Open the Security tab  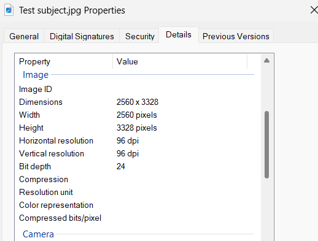coord(140,36)
